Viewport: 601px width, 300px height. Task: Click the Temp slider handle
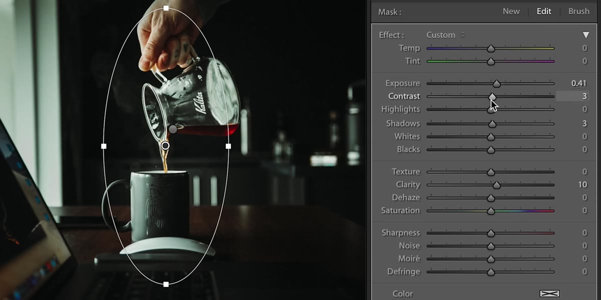pos(491,48)
